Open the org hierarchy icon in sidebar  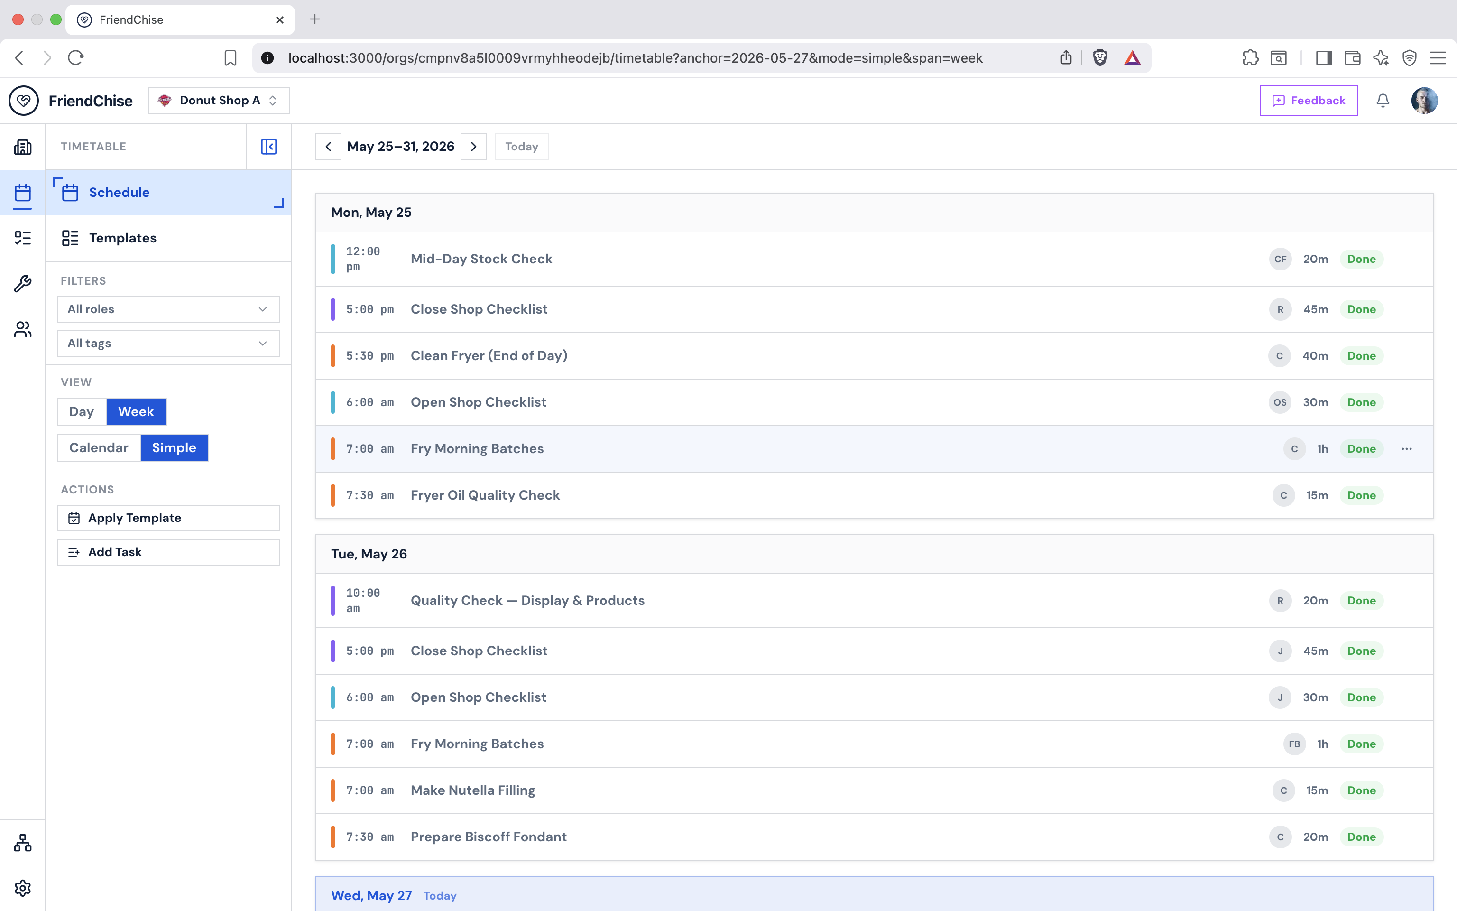[22, 843]
